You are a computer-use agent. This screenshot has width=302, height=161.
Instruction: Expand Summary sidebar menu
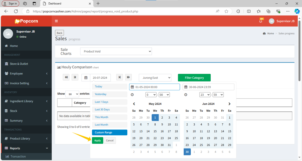click(26, 120)
